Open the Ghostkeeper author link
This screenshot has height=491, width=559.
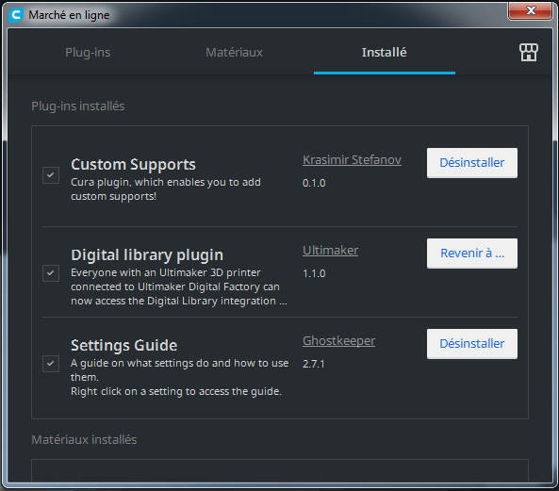point(338,341)
